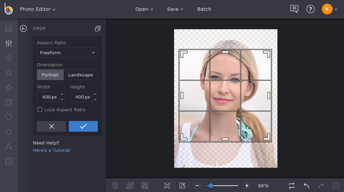Open the help question mark icon
This screenshot has width=344, height=192.
(x=310, y=9)
